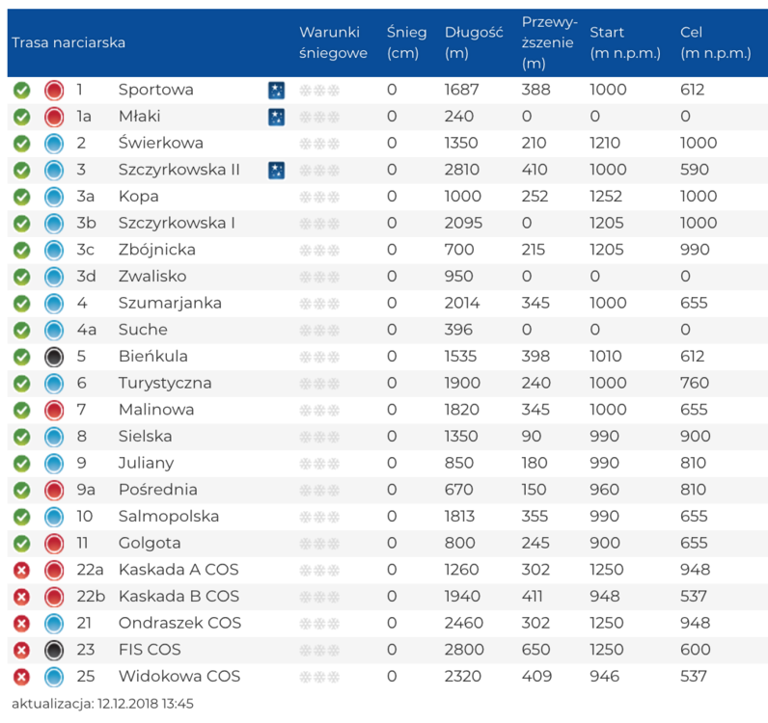The height and width of the screenshot is (723, 768).
Task: Select the Kaskada A COS trail name
Action: (178, 570)
